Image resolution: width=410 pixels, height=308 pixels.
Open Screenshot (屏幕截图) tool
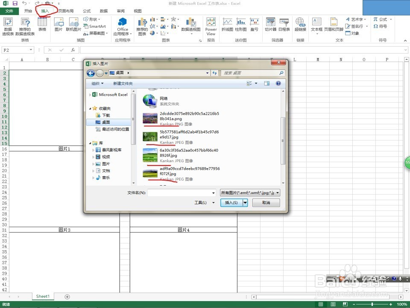click(x=96, y=33)
